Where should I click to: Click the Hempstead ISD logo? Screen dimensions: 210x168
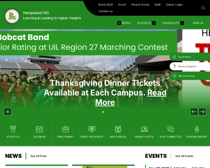point(12,16)
